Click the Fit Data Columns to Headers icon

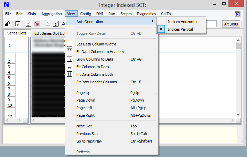point(69,52)
